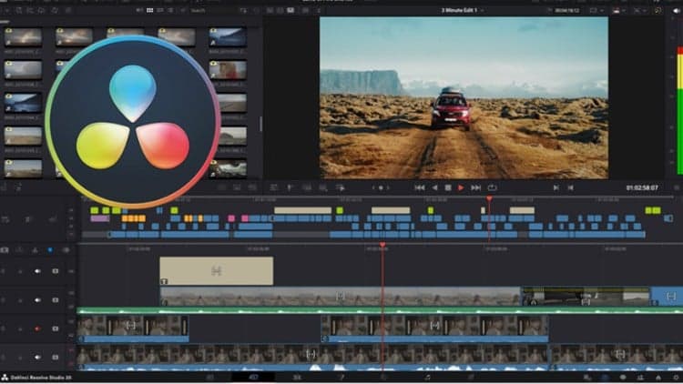This screenshot has width=683, height=384.
Task: Switch to the Deliver page tab
Action: (x=471, y=377)
